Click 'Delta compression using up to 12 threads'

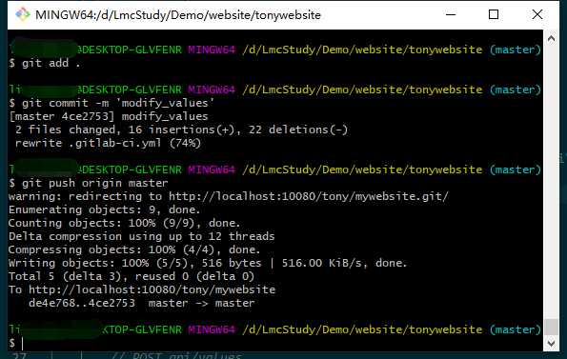point(141,236)
